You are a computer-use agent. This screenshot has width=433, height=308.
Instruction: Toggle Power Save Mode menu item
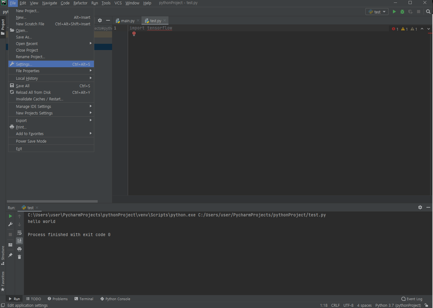tap(51, 141)
